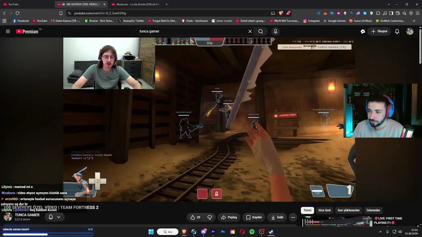Dislike the video with thumbs down

click(210, 217)
